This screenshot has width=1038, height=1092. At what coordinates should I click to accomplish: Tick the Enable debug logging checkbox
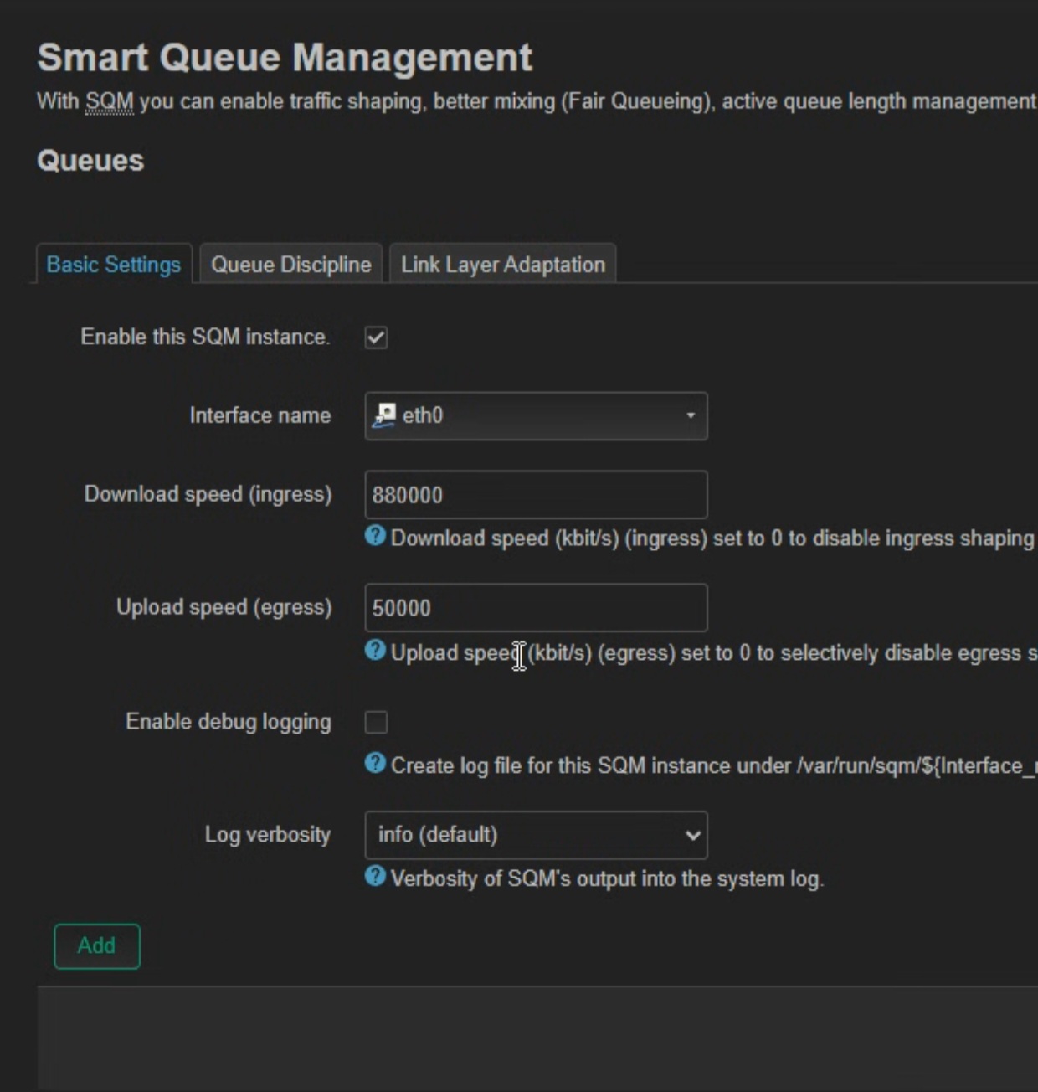pos(376,722)
